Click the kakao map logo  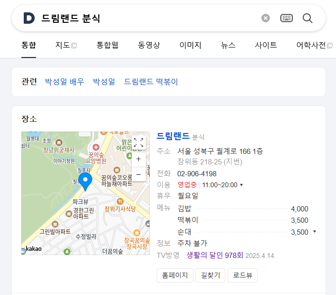tap(34, 249)
